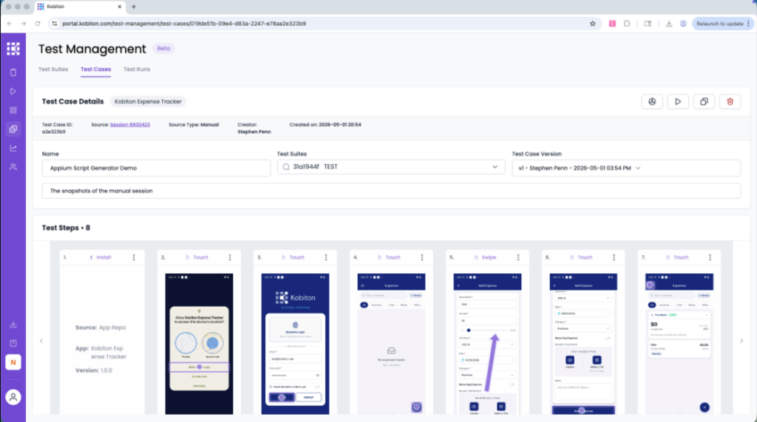
Task: Open Chrome profile icon
Action: click(x=683, y=23)
